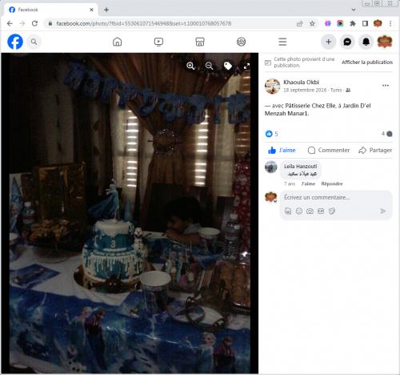Open Messenger chats
The width and height of the screenshot is (400, 375).
click(347, 42)
